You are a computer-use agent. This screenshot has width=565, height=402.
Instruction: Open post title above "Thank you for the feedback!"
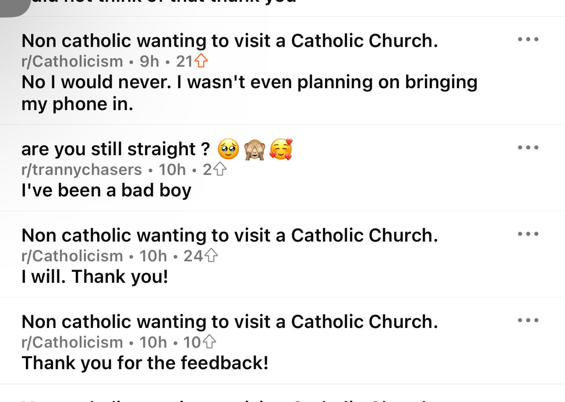pyautogui.click(x=230, y=322)
